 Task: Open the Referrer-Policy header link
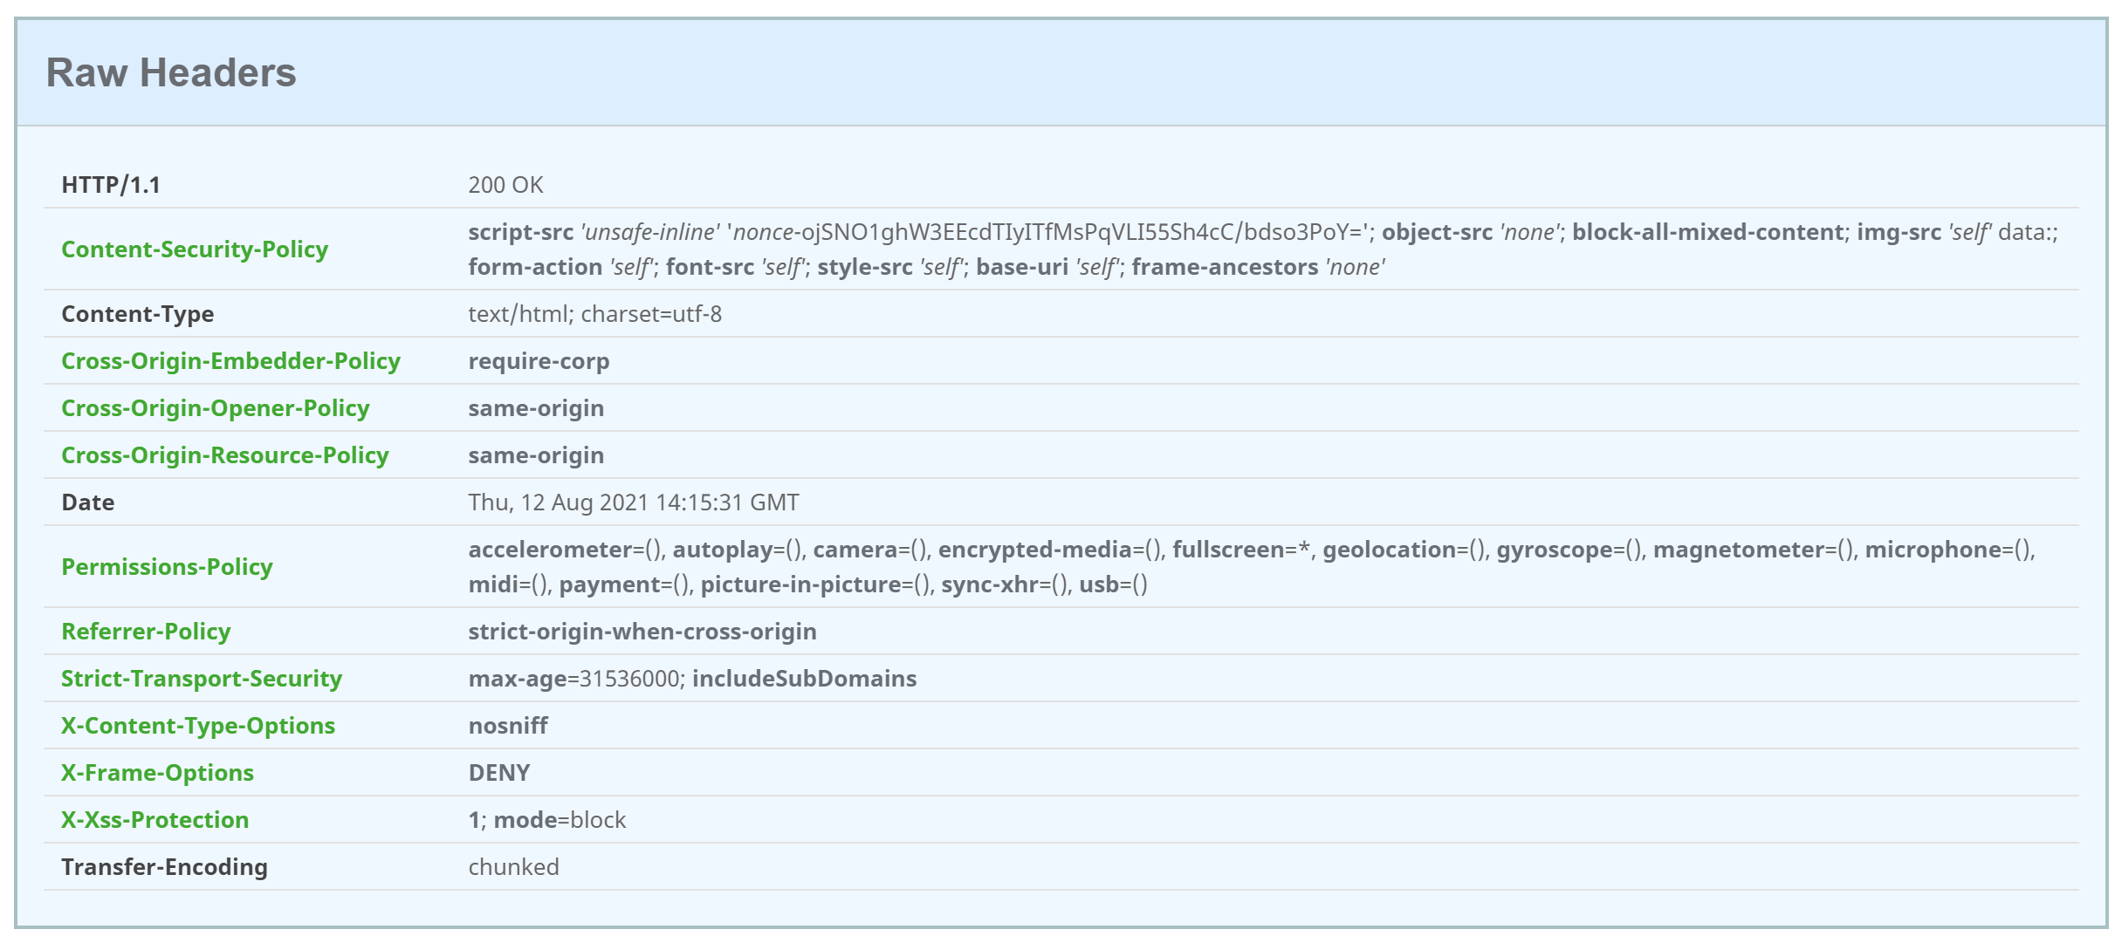[146, 632]
